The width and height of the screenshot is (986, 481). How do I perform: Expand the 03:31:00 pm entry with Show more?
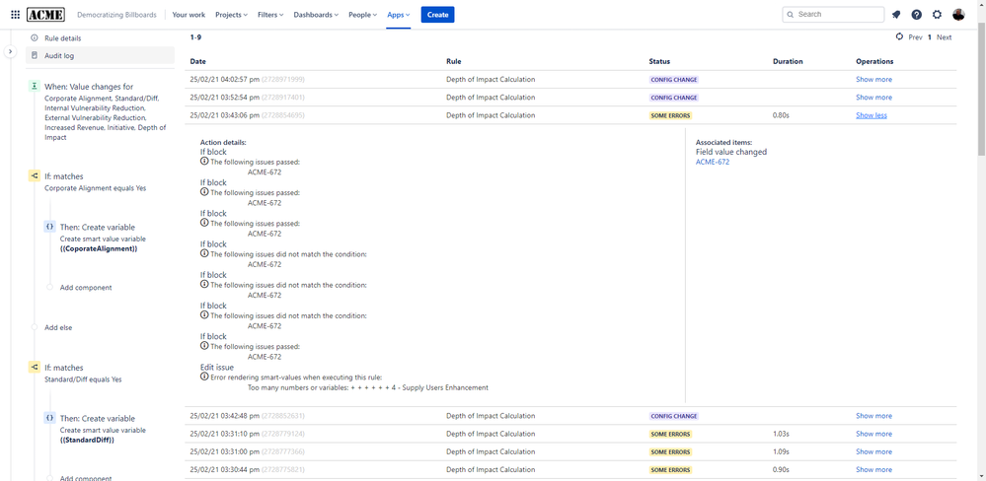tap(873, 451)
